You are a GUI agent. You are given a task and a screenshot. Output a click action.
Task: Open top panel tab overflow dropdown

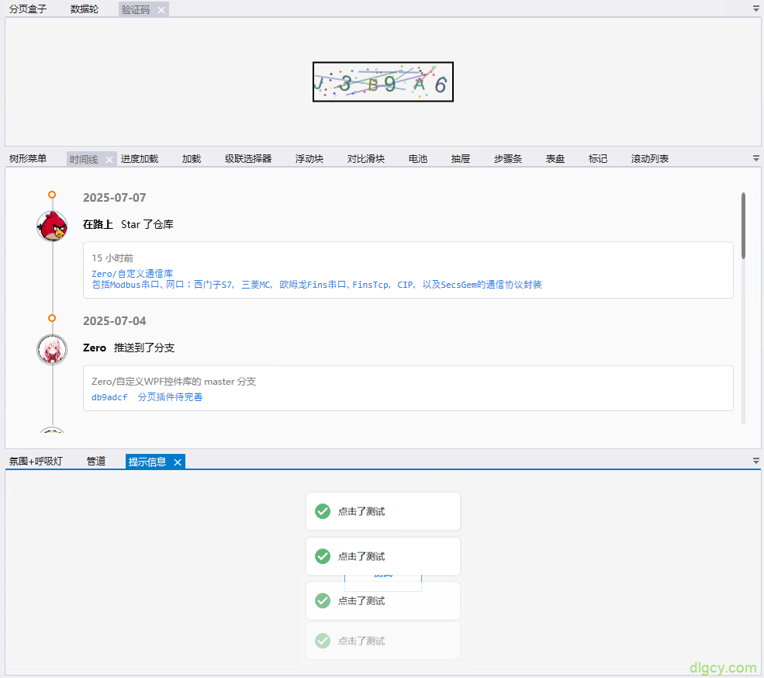[x=756, y=9]
